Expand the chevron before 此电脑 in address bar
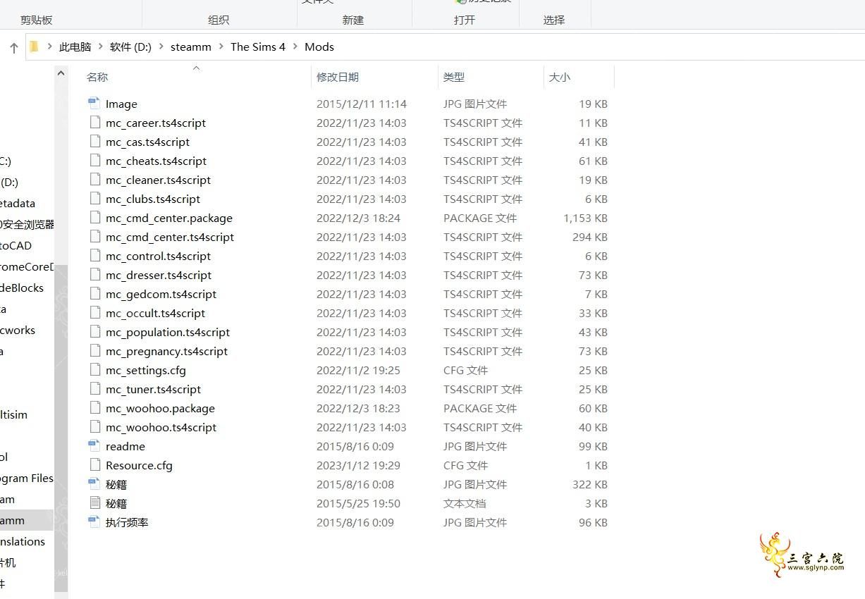This screenshot has height=599, width=865. (x=49, y=47)
